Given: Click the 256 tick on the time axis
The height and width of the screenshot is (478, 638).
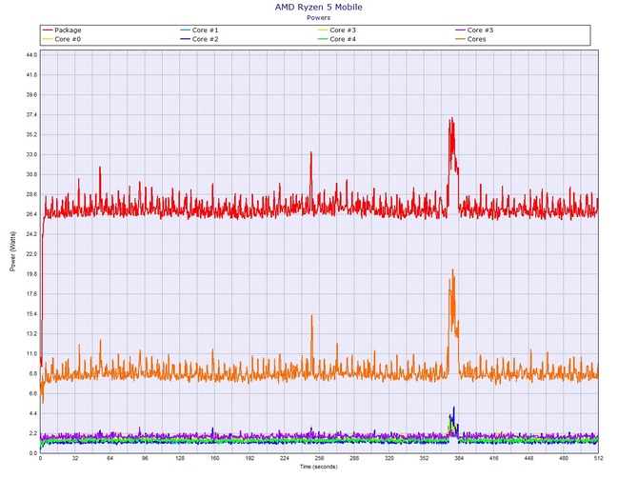Looking at the screenshot, I should coord(319,458).
